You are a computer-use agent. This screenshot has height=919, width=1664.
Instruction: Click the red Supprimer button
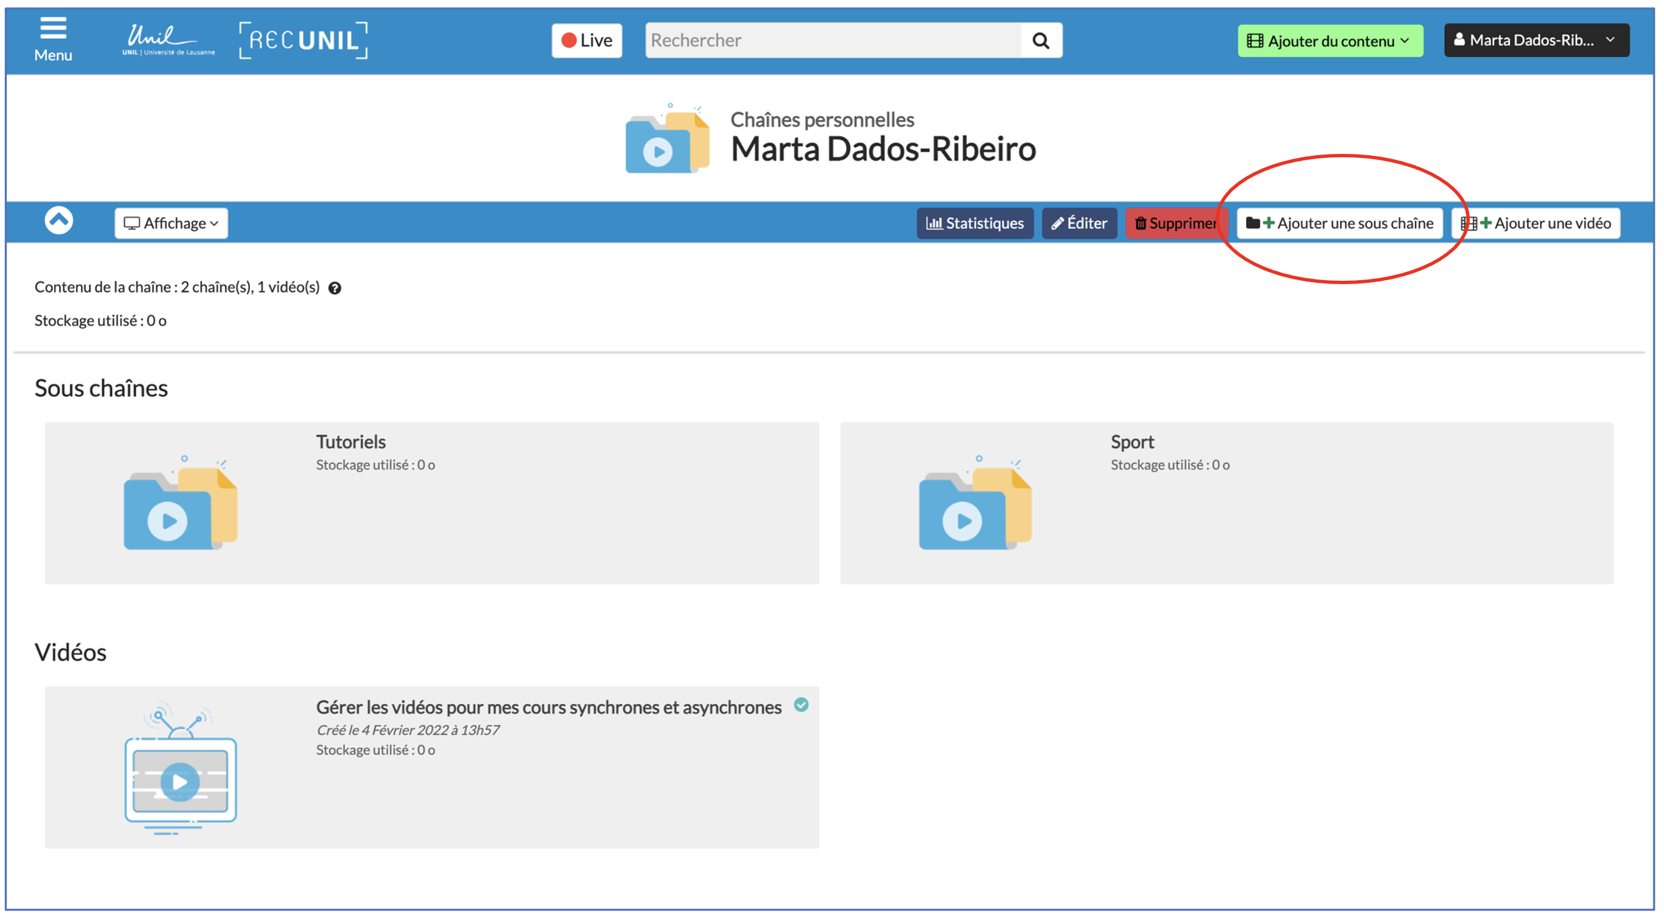point(1176,223)
